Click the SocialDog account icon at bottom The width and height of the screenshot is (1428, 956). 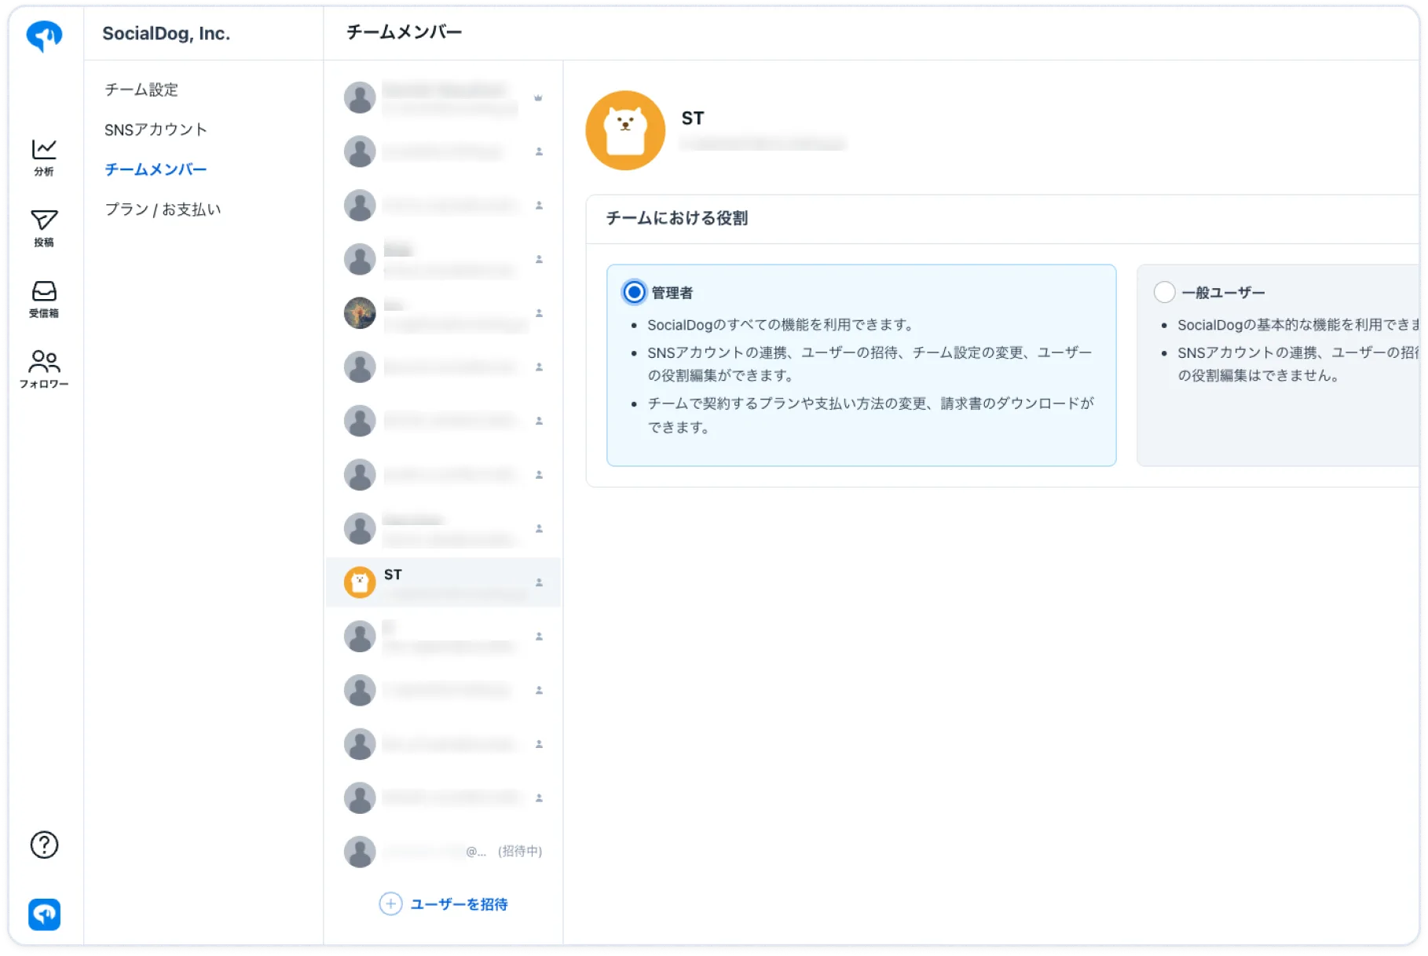click(44, 914)
